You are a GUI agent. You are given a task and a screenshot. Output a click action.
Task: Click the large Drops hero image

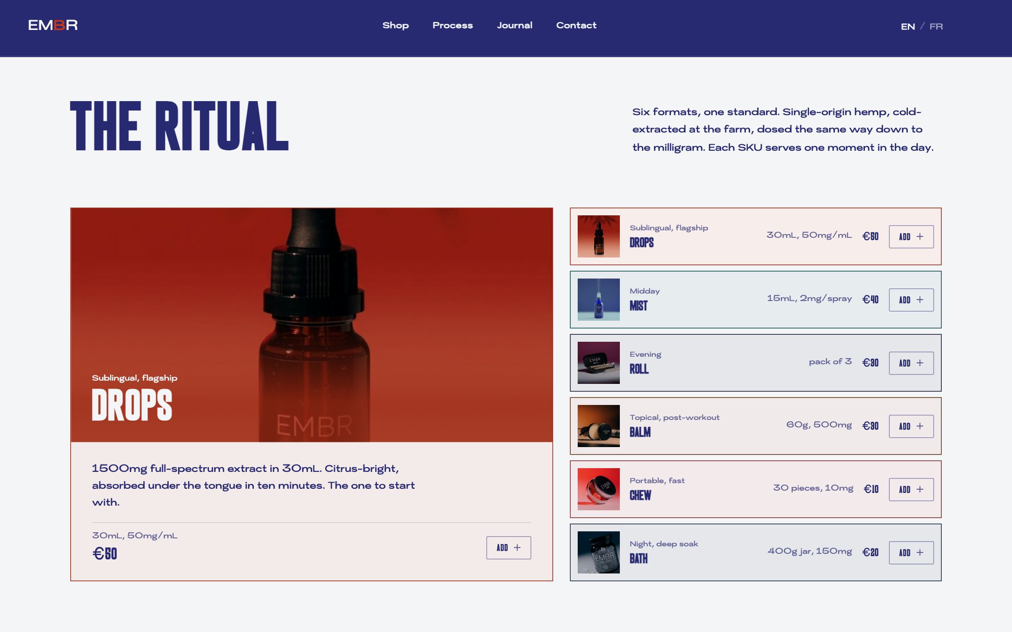coord(312,325)
